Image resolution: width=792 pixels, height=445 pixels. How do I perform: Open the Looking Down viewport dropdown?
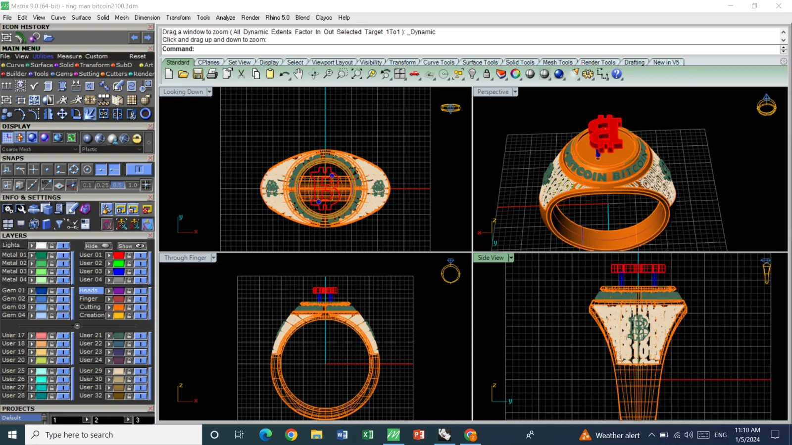pos(209,92)
